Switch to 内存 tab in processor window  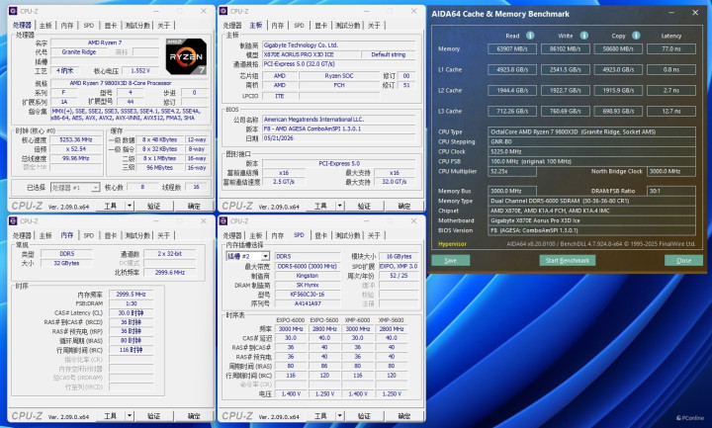pos(67,26)
